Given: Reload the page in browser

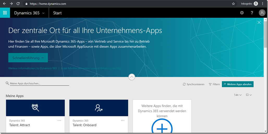Looking at the screenshot, I should pos(18,4).
